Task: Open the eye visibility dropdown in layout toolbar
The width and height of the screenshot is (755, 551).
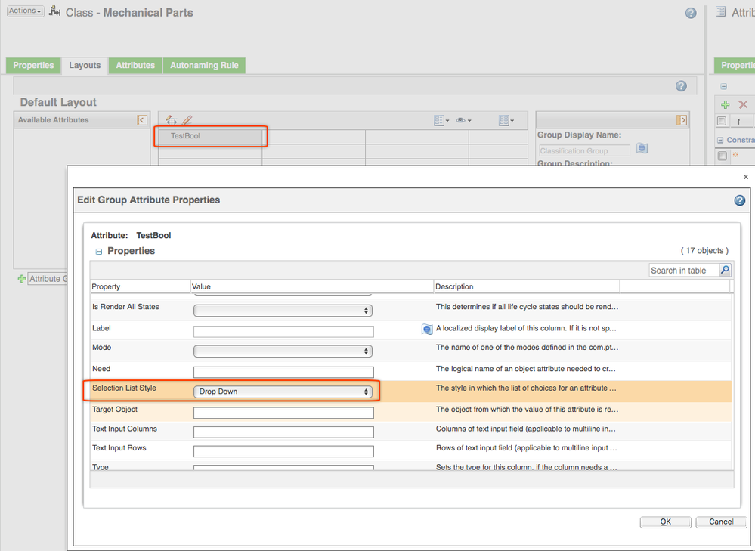Action: (x=463, y=120)
